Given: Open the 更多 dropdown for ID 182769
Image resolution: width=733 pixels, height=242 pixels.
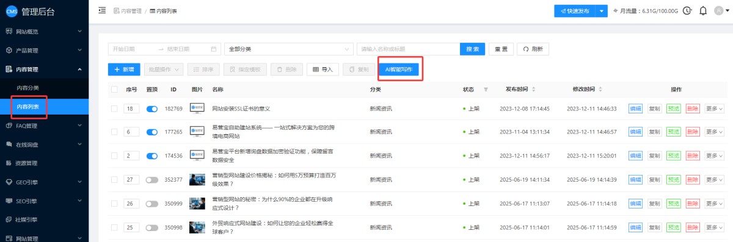Looking at the screenshot, I should 714,109.
